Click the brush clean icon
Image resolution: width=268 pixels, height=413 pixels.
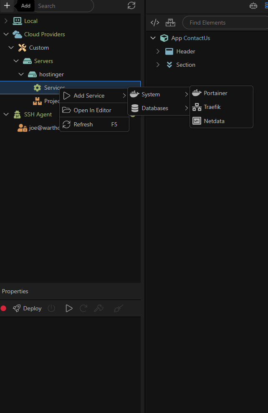(x=118, y=308)
